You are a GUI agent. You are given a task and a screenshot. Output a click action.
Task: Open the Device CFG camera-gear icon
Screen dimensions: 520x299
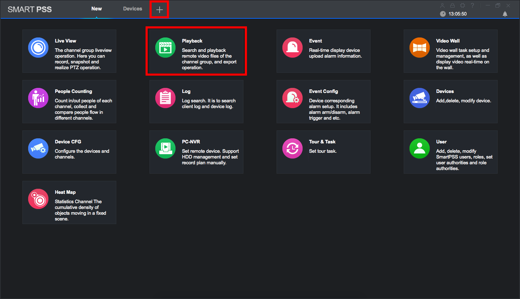coord(38,148)
